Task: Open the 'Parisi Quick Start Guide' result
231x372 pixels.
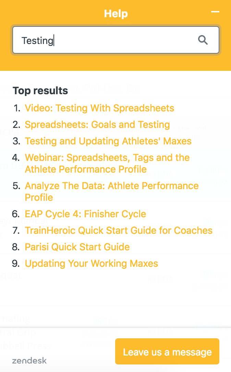Action: pyautogui.click(x=77, y=247)
